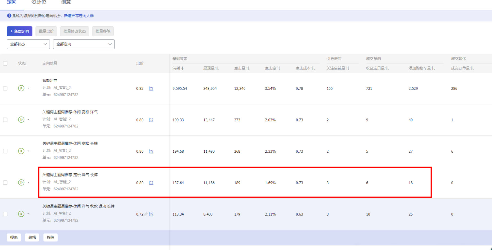Click the 消耗 descending sort arrow
This screenshot has width=492, height=250.
point(182,68)
